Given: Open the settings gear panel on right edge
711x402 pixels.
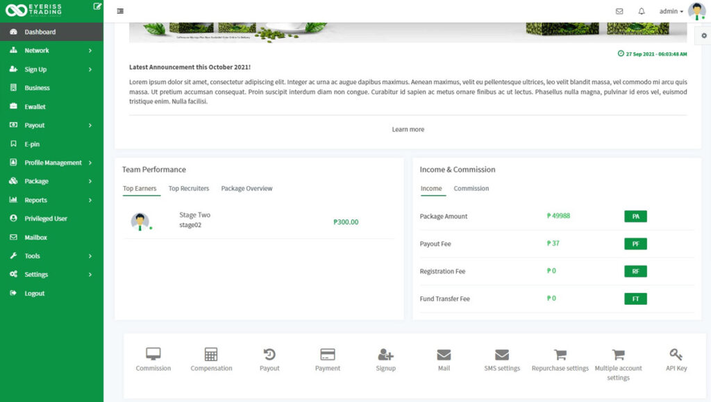Looking at the screenshot, I should [704, 35].
